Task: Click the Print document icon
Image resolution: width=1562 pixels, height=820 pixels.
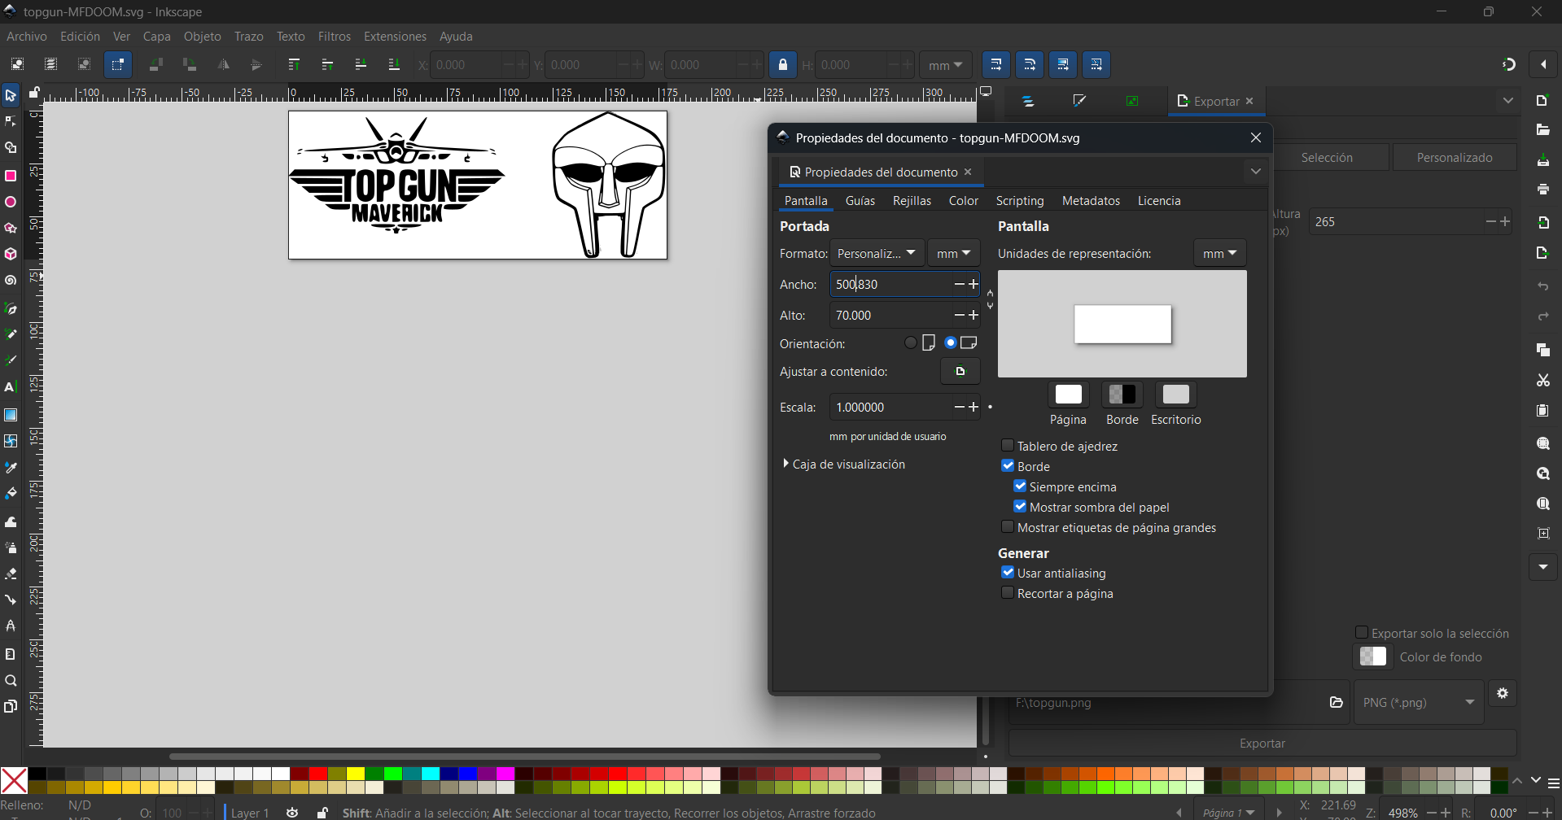Action: click(x=1543, y=190)
